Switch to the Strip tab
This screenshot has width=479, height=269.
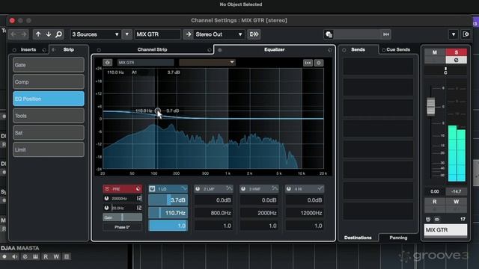click(68, 49)
